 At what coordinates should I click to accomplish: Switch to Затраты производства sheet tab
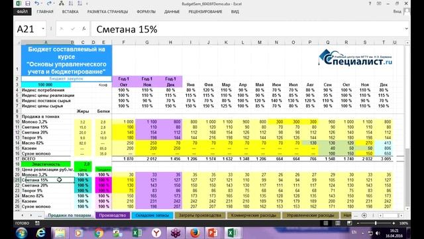200,215
